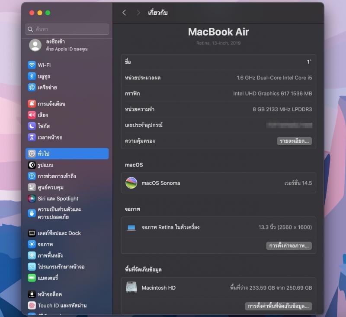Open storage settings (การตั้งค่าพื้นที่จัดเก็บข้อมูล...) button
Viewport: 346px width, 317px height.
point(278,306)
